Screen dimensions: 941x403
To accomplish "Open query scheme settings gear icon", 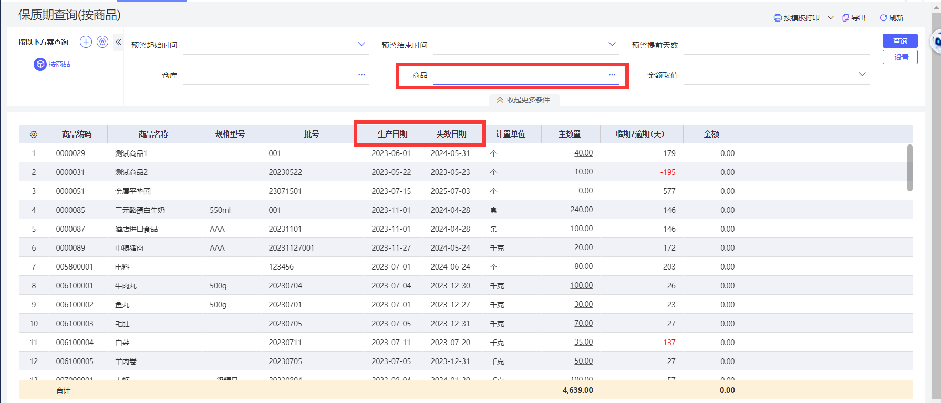I will 102,42.
